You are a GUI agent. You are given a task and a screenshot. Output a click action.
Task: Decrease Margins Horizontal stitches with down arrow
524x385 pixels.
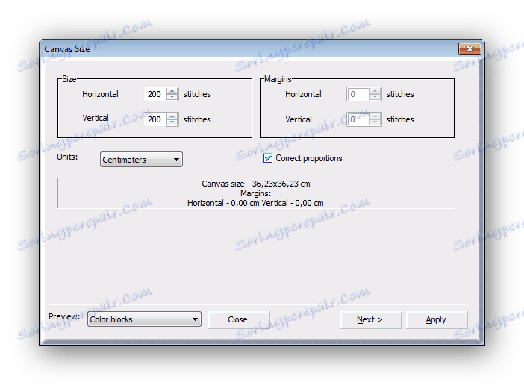pos(375,97)
